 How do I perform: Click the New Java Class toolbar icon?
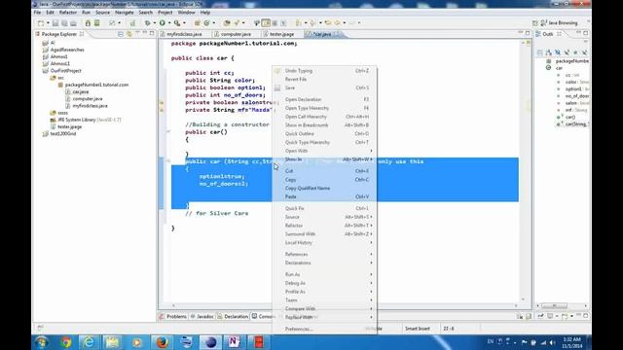point(206,23)
